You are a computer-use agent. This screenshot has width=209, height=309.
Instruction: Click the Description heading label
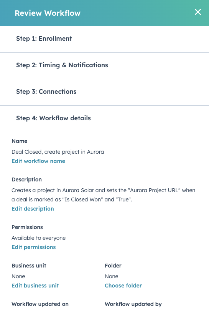point(26,179)
